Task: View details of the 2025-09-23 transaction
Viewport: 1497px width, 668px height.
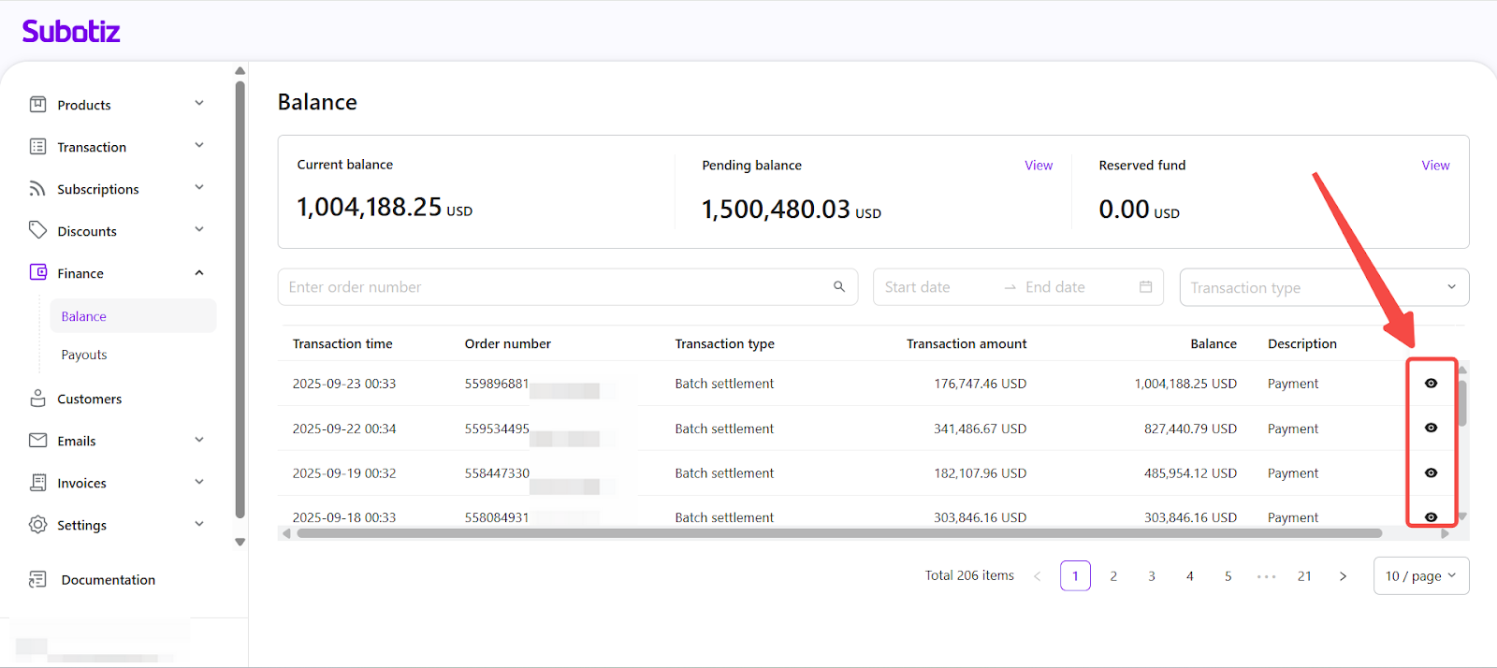Action: [1431, 384]
